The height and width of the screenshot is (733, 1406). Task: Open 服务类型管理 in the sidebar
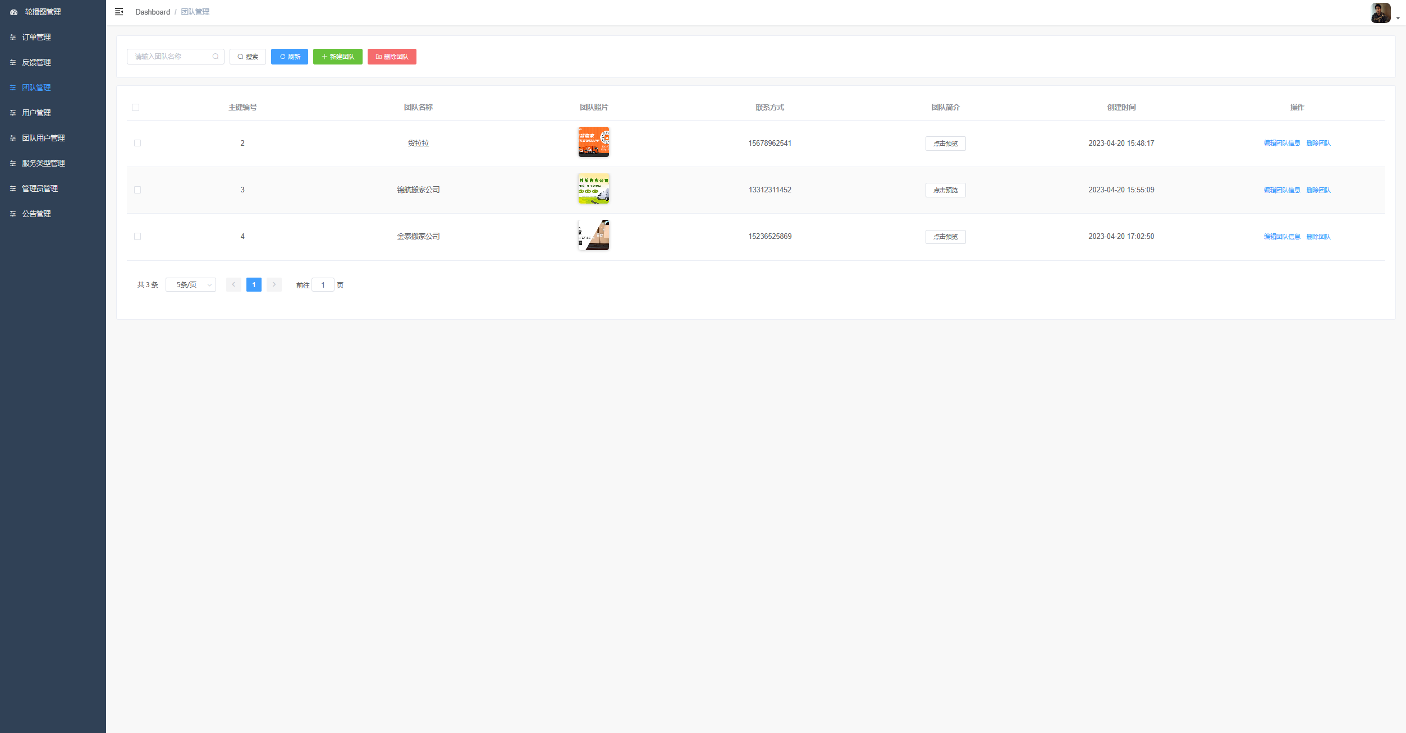click(43, 163)
